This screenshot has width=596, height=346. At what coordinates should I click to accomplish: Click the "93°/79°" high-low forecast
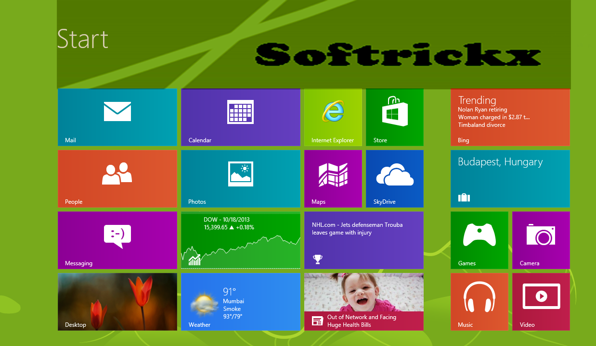[x=233, y=317]
